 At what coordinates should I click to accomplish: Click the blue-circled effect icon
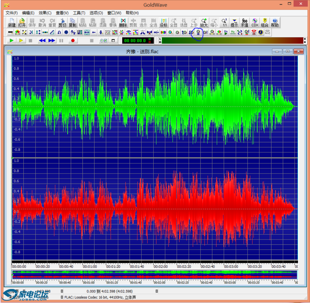point(198,32)
